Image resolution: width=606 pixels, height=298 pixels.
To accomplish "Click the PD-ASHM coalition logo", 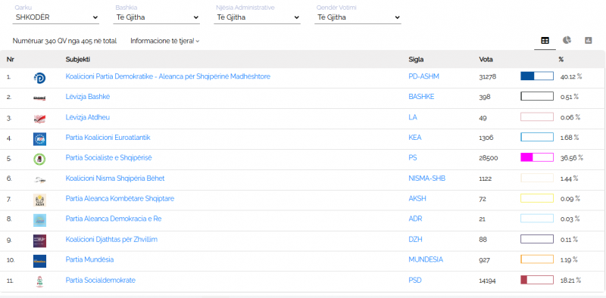I will click(39, 78).
